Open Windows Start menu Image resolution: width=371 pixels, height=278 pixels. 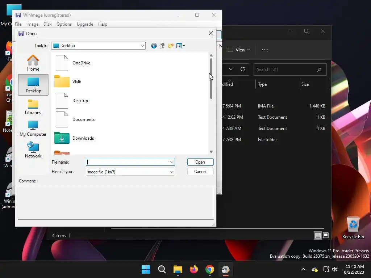click(146, 269)
